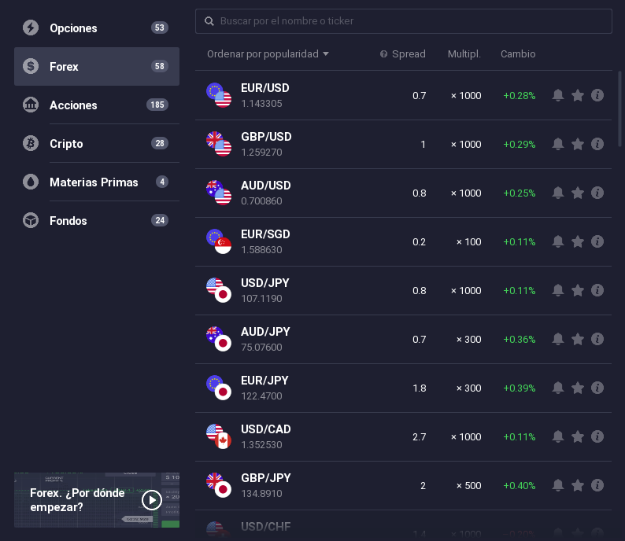Screen dimensions: 625x541
Task: Open 'Ordenar por popularidad' sort dropdown
Action: coord(268,54)
